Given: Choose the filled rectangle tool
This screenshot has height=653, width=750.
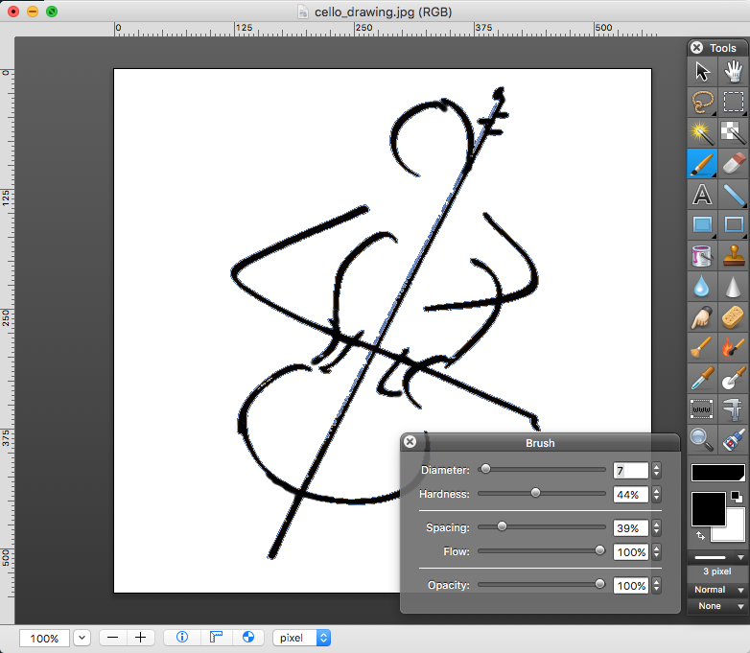Looking at the screenshot, I should [x=702, y=224].
